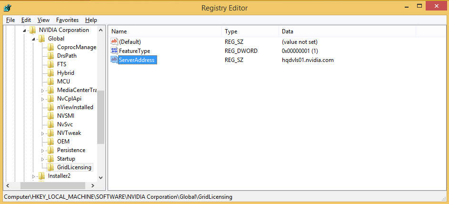
Task: Click the ServerAddress string value icon
Action: point(114,60)
